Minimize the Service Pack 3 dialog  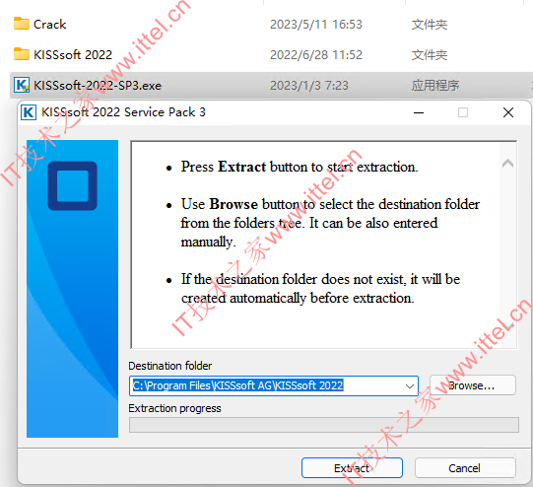pos(419,112)
